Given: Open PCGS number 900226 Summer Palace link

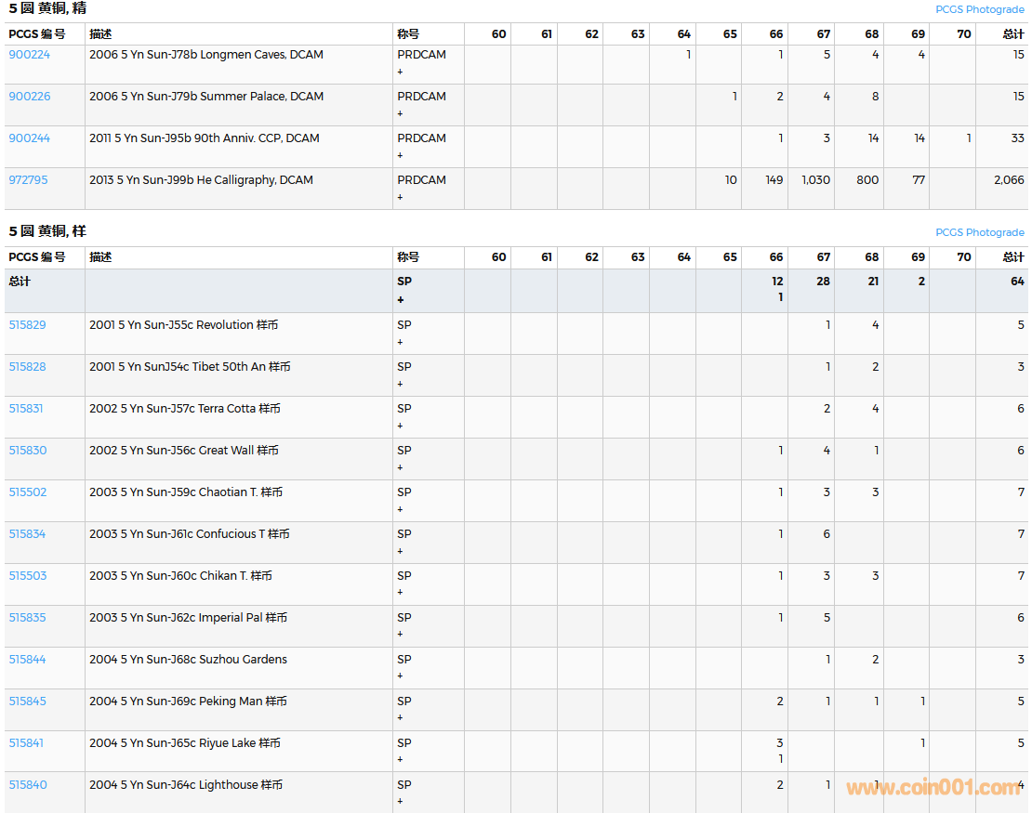Looking at the screenshot, I should (30, 97).
